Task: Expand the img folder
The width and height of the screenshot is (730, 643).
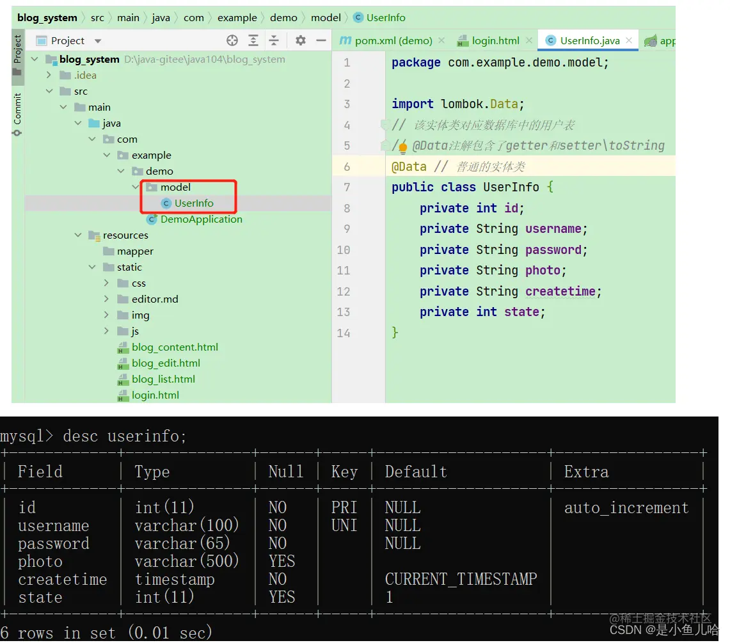Action: pos(107,315)
